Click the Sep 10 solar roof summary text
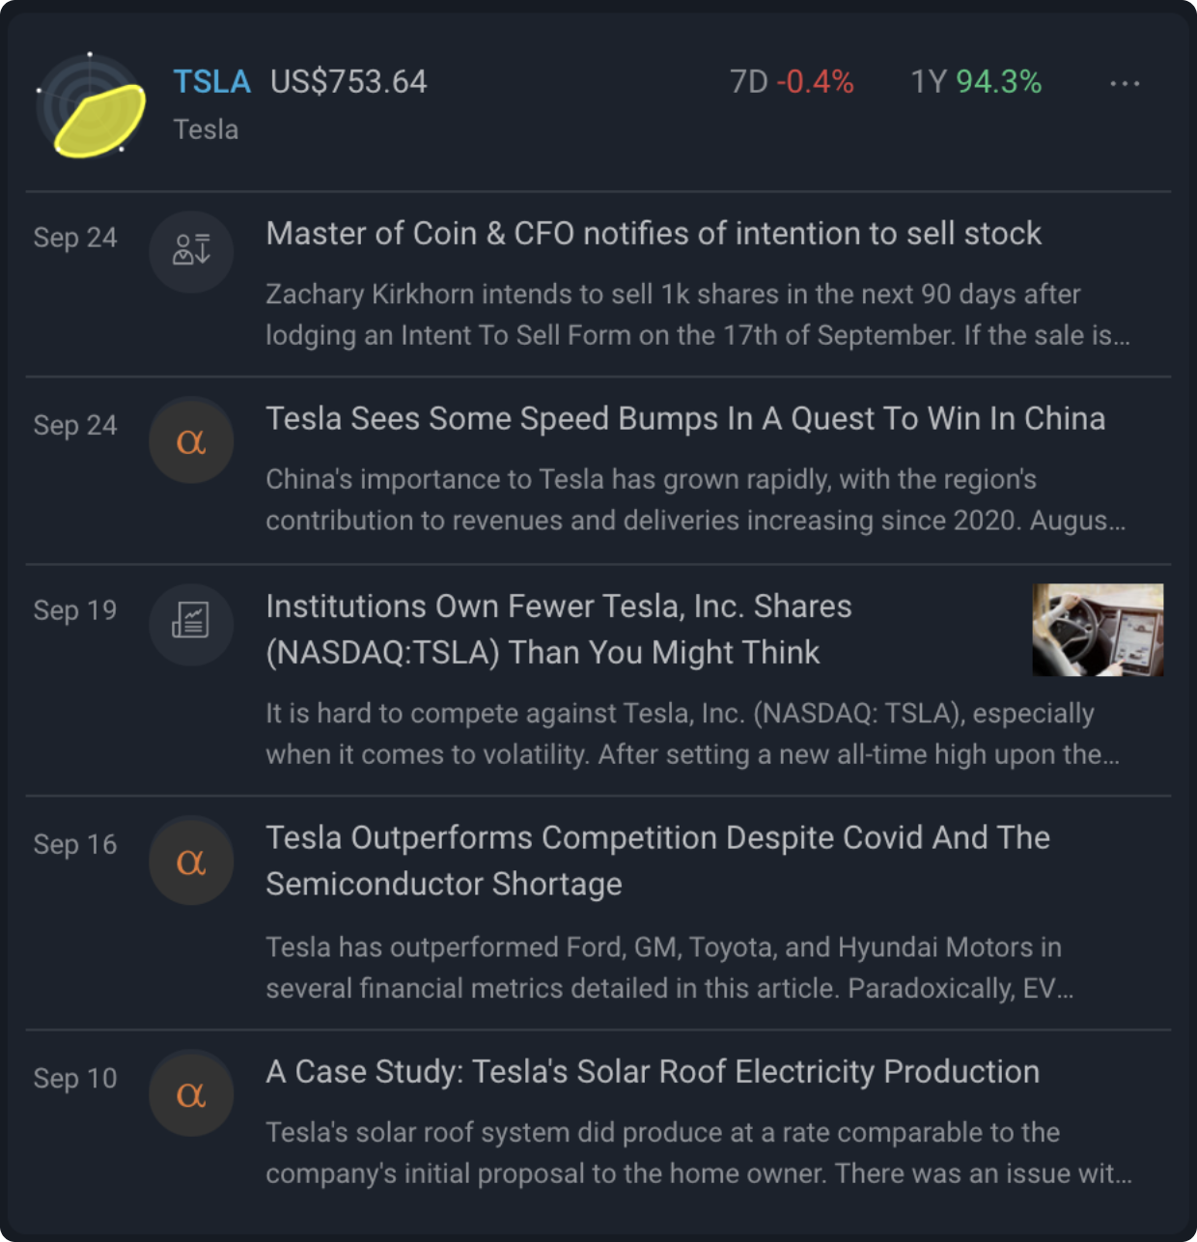Image resolution: width=1197 pixels, height=1242 pixels. pyautogui.click(x=699, y=1153)
